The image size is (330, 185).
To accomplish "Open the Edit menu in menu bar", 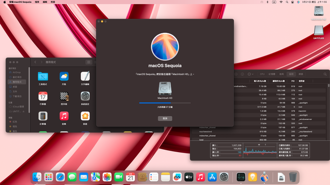I will (x=45, y=2).
